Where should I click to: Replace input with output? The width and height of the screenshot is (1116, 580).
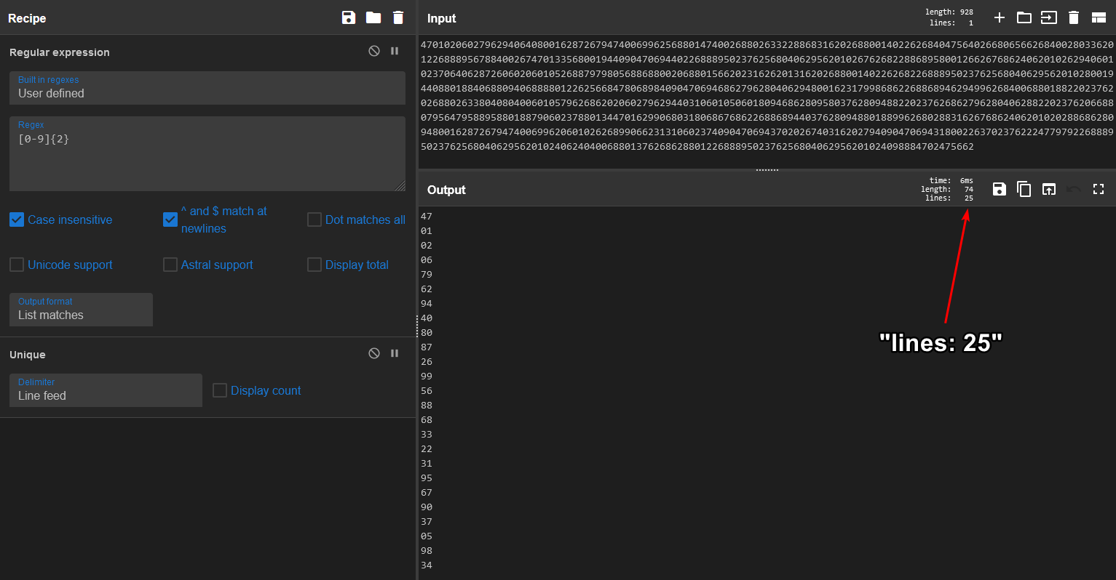pos(1048,189)
